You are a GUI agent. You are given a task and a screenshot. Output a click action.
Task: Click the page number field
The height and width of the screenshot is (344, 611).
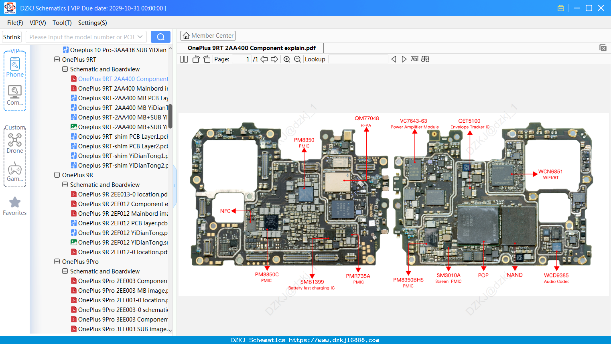click(x=242, y=59)
